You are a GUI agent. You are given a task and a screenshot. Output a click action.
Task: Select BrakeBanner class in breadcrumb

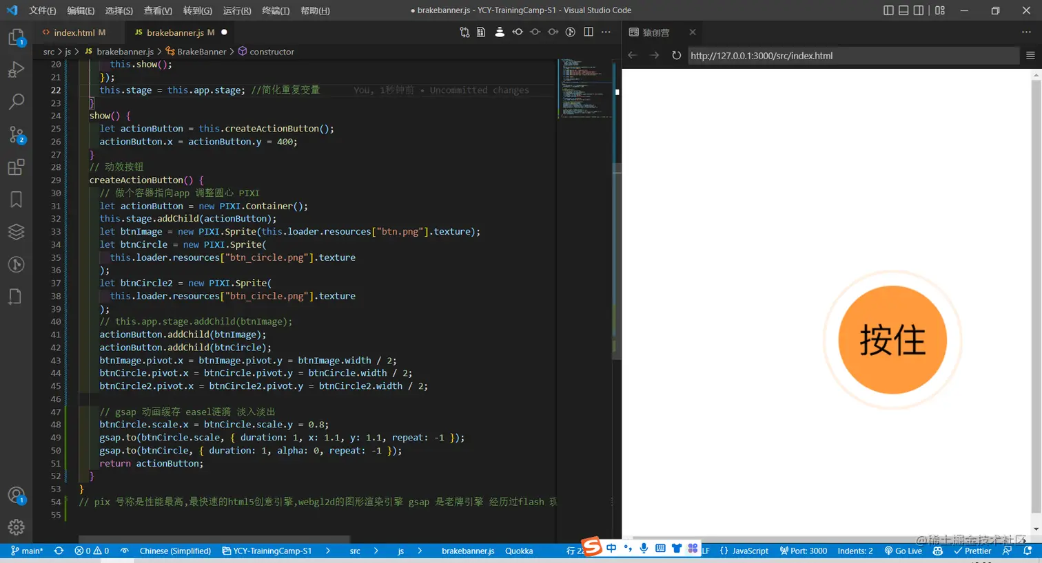pos(196,52)
